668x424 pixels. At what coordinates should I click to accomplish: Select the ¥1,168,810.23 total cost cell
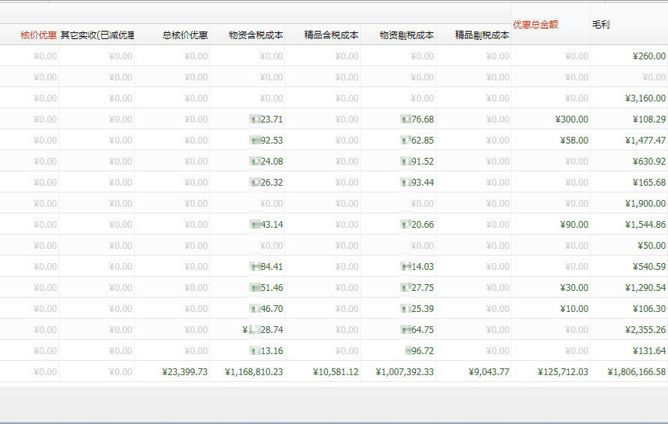pos(254,372)
